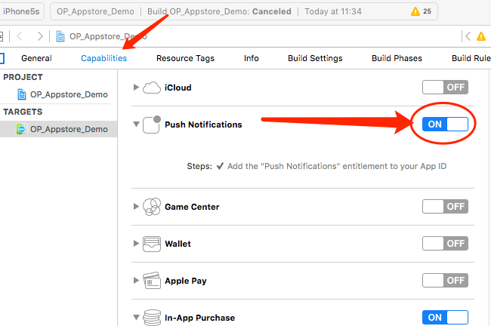Click the warning icon in the jump bar
This screenshot has width=491, height=326.
tap(481, 36)
